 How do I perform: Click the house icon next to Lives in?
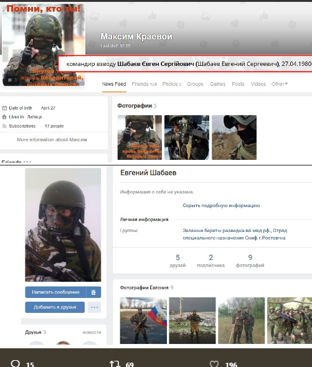tap(4, 117)
